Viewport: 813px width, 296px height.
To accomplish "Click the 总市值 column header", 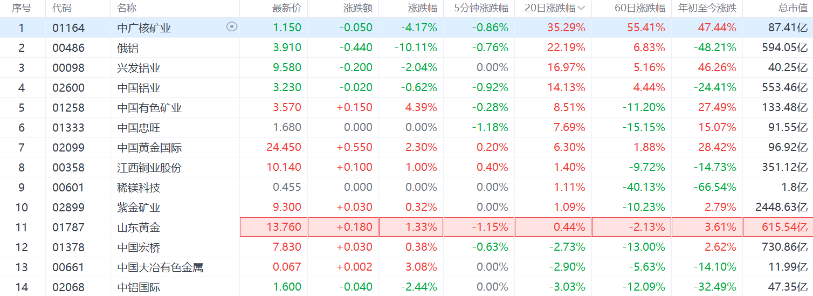I will (793, 8).
